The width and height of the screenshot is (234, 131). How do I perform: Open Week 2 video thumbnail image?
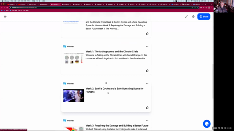[x=73, y=95]
